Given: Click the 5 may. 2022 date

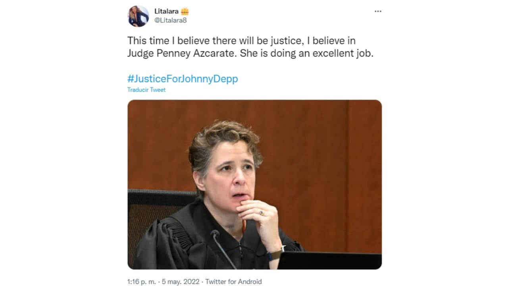Looking at the screenshot, I should pos(180,282).
